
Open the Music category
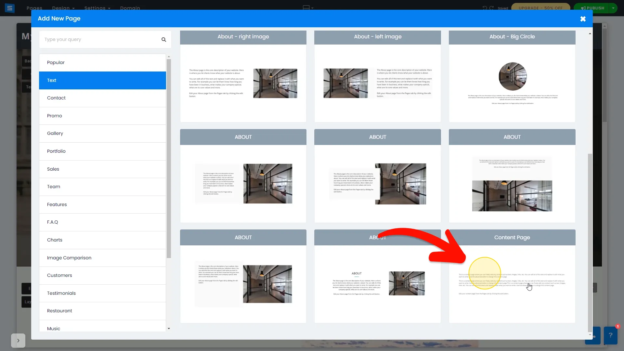[x=102, y=326]
